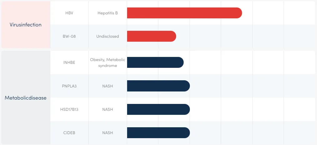Image resolution: width=317 pixels, height=145 pixels.
Task: Click the NASH indication for CIDEB
Action: click(107, 133)
